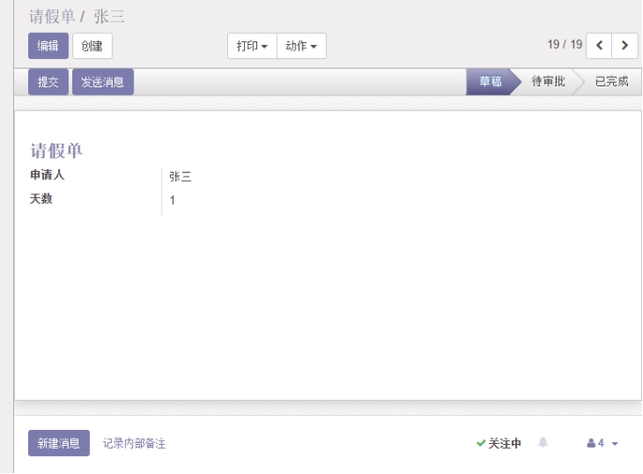This screenshot has height=474, width=643.
Task: Click the 申请人 value 张三
Action: [180, 176]
